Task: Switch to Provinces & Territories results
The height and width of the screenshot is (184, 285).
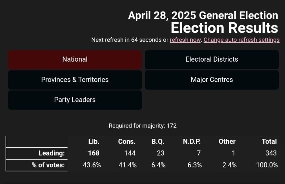Action: [75, 80]
